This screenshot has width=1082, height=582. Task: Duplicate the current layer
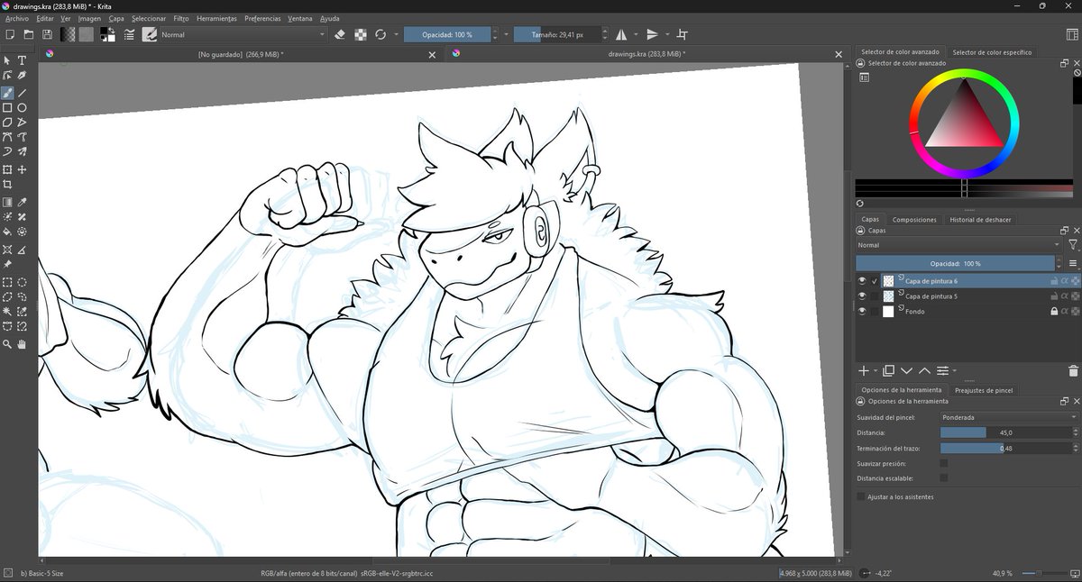(x=888, y=370)
